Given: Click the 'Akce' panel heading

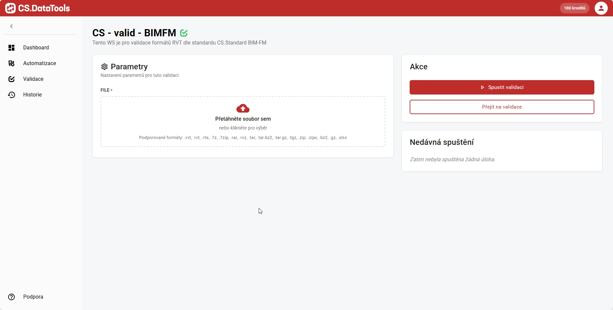Looking at the screenshot, I should tap(419, 67).
